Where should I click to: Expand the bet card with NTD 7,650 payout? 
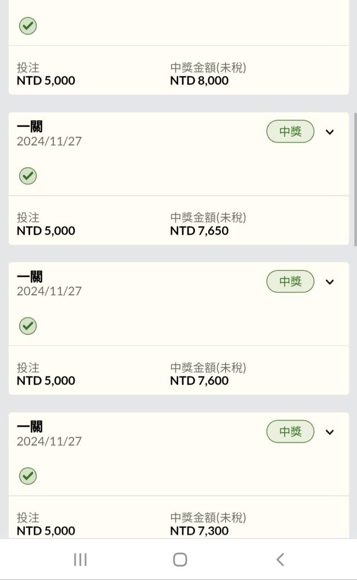click(x=330, y=132)
